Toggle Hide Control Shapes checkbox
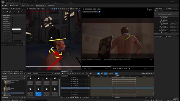 pos(12,23)
